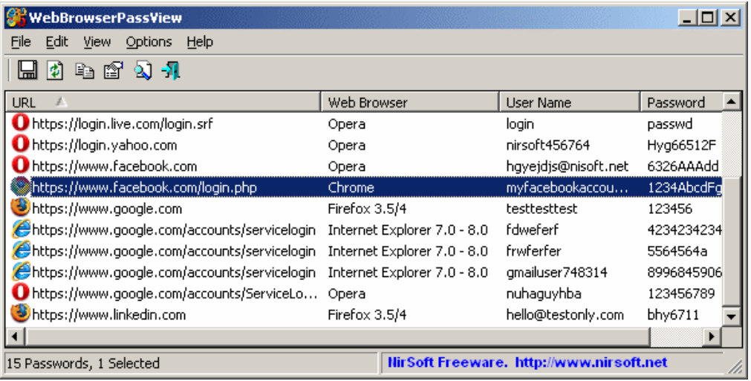
Task: Click user name hello@testonly.com
Action: [x=565, y=314]
